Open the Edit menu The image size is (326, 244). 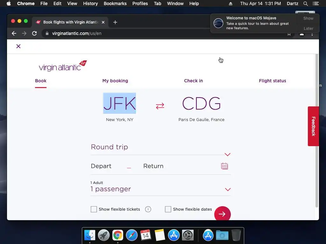click(x=57, y=3)
